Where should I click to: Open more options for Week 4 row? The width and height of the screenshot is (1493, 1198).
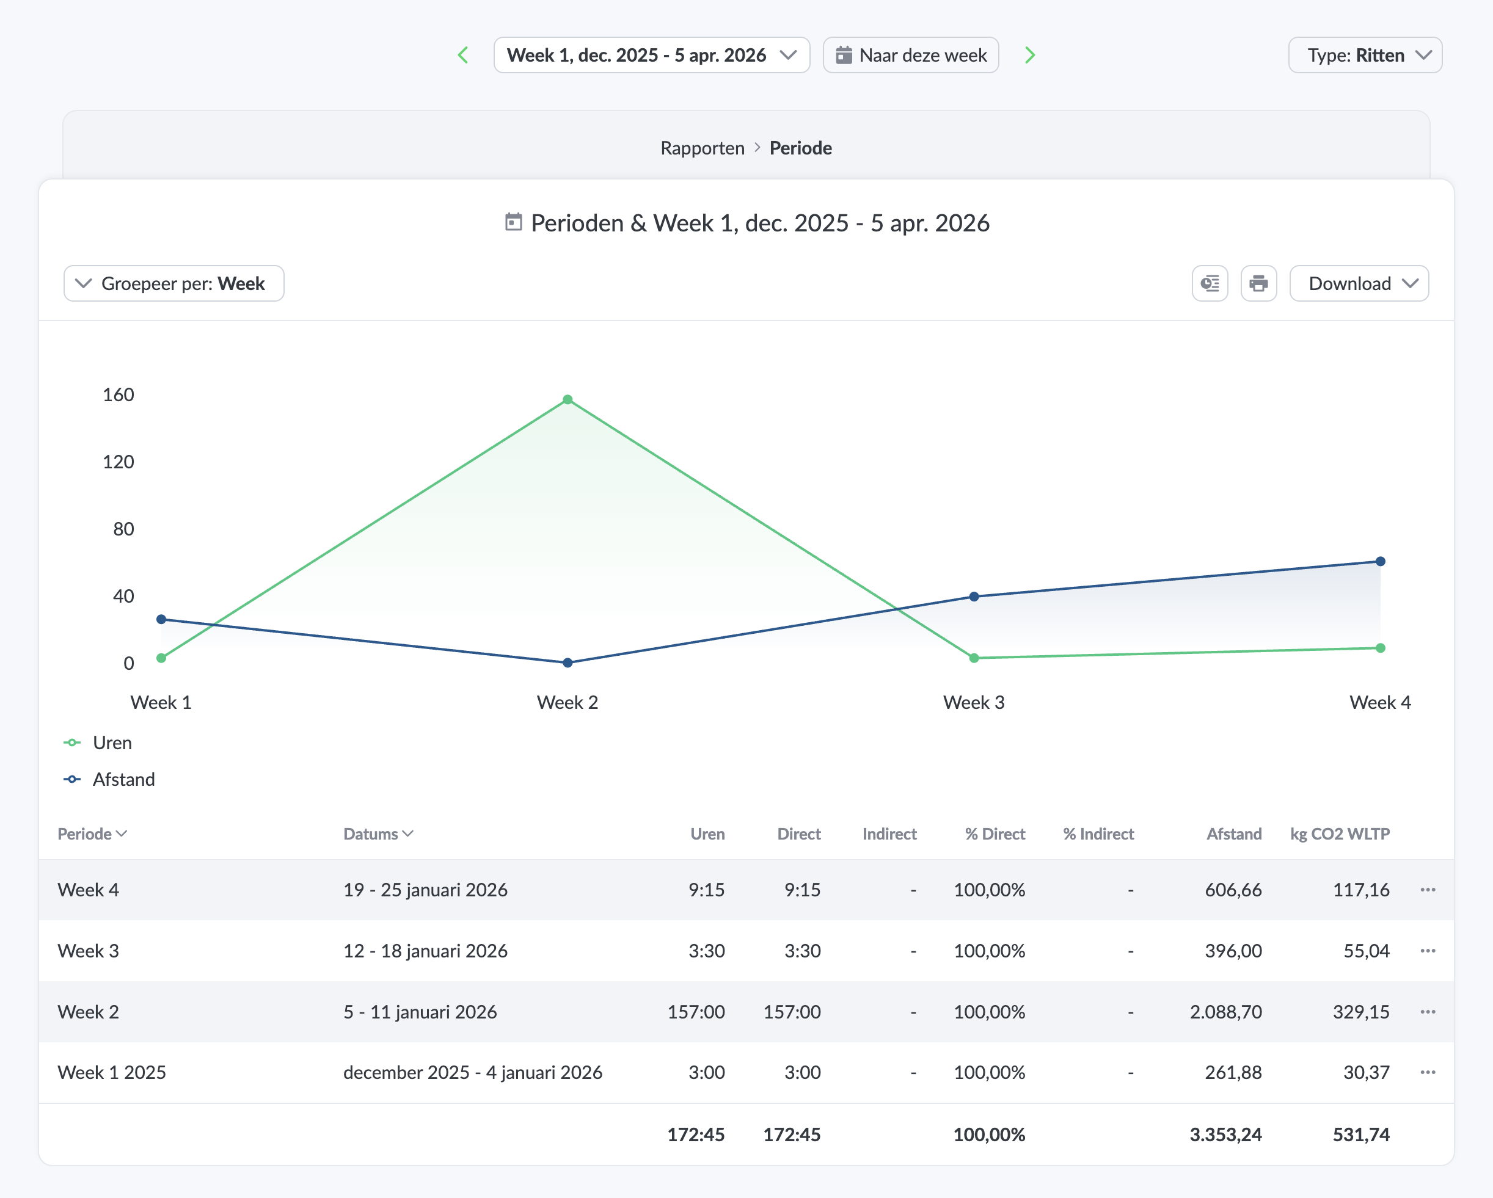pyautogui.click(x=1427, y=889)
